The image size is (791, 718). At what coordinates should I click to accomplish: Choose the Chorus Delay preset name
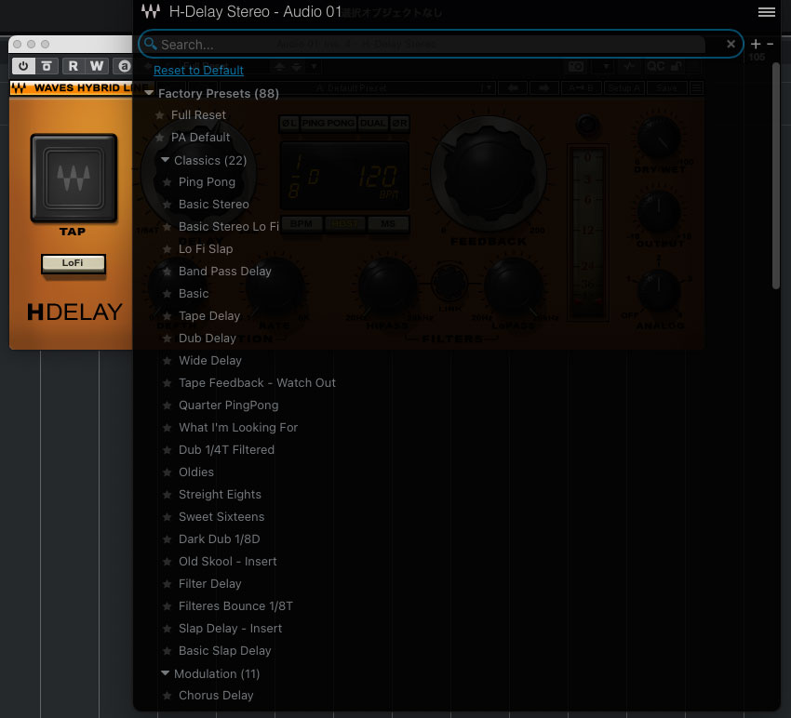[x=216, y=696]
